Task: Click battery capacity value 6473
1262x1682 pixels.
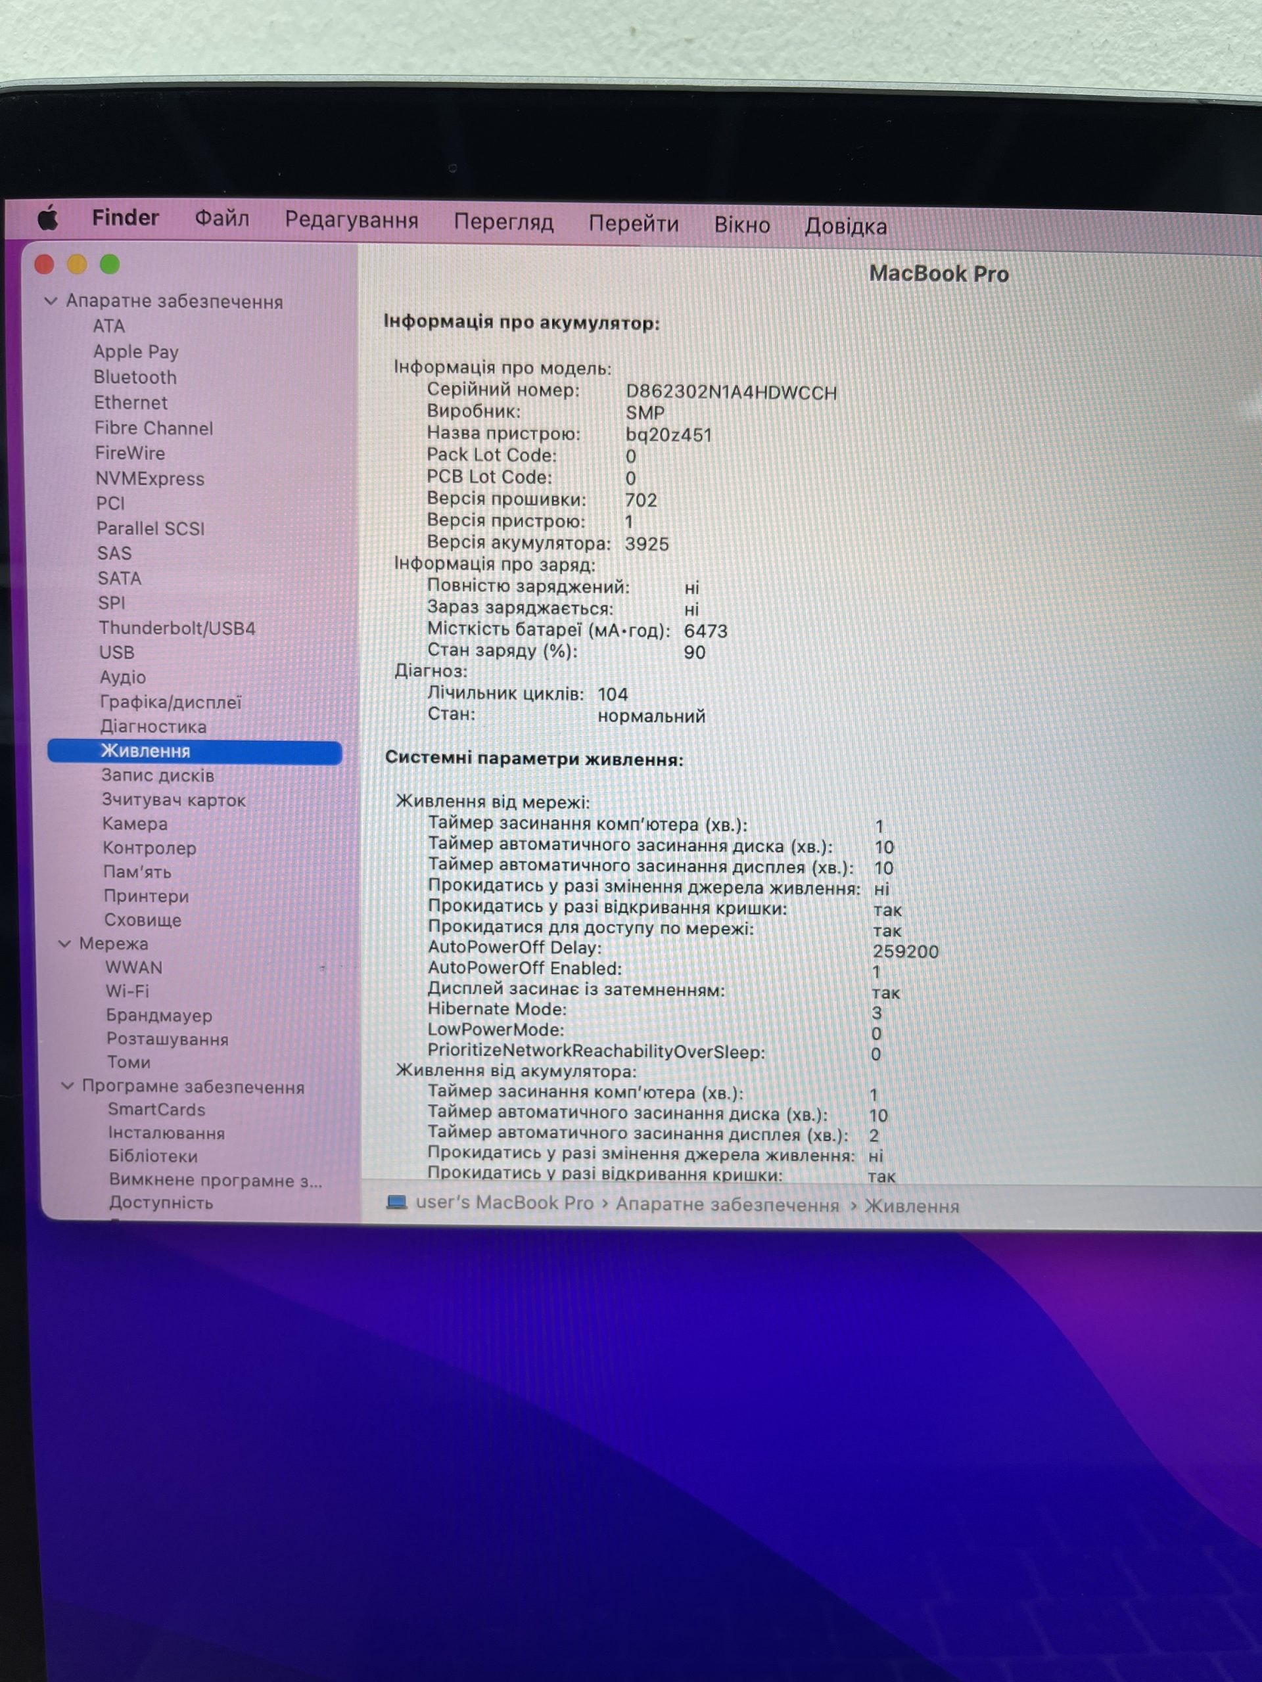Action: (x=705, y=631)
